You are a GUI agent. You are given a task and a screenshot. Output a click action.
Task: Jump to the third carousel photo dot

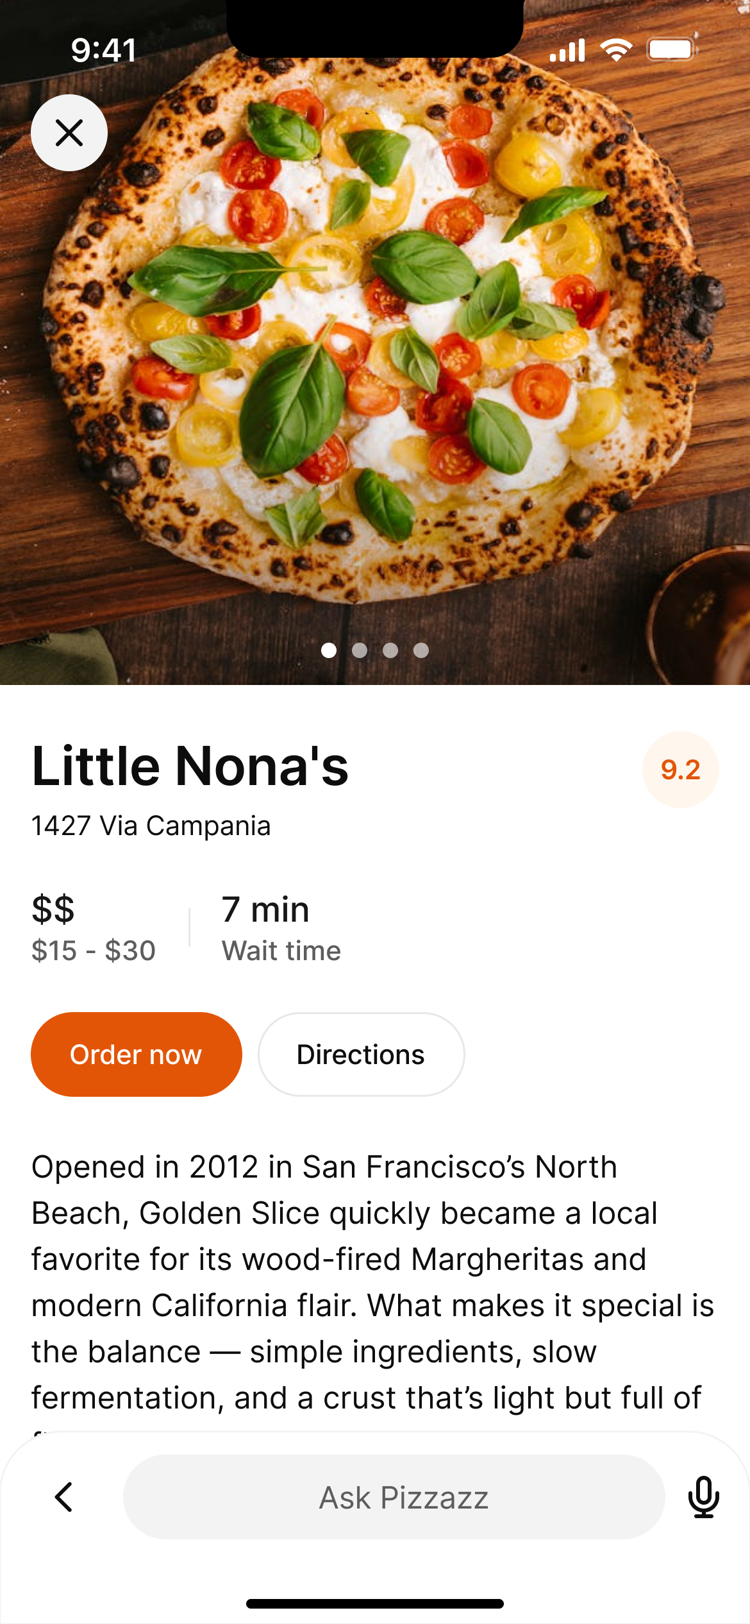390,650
